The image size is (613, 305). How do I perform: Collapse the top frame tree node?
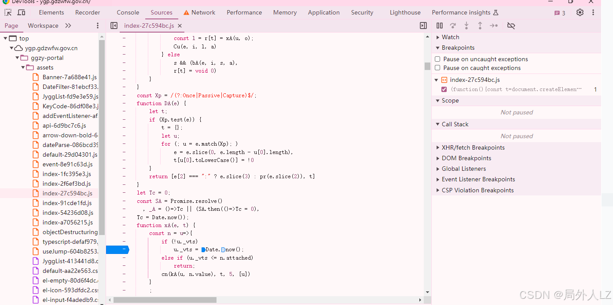pyautogui.click(x=5, y=38)
